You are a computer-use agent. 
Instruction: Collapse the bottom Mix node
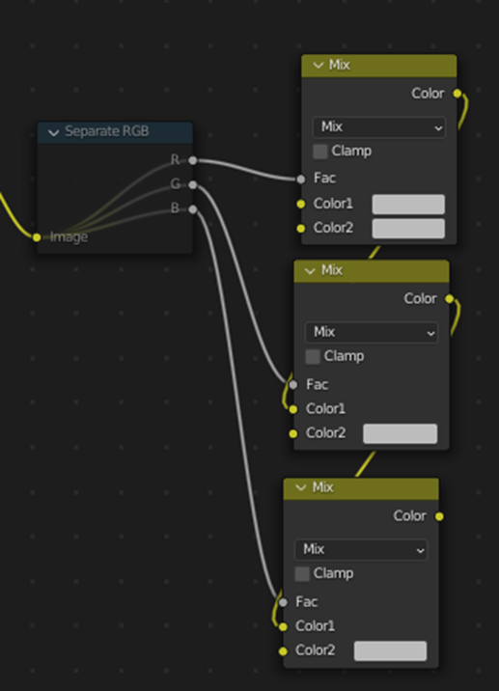click(301, 487)
